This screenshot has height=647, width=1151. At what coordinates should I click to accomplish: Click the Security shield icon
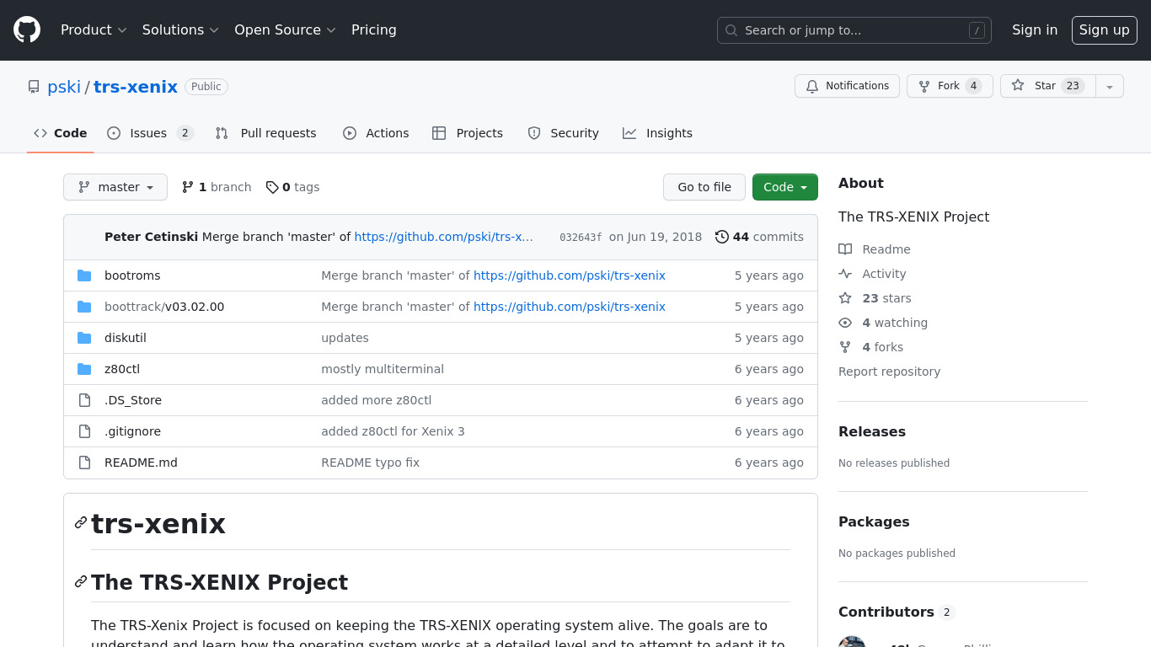[534, 133]
